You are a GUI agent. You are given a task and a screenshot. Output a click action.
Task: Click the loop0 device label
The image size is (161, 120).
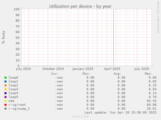13,78
